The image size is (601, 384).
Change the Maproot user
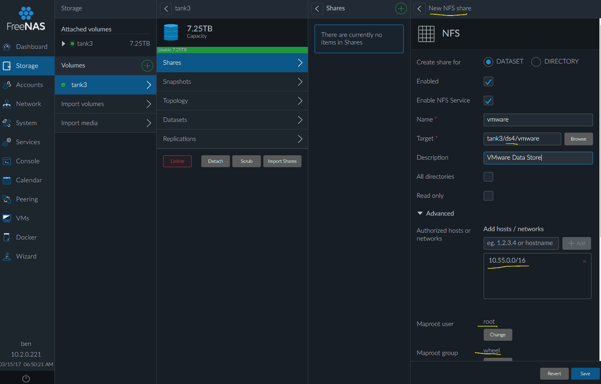[498, 335]
